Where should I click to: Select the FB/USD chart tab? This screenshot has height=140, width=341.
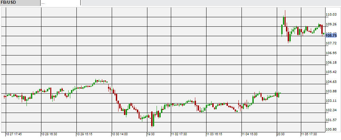[x=20, y=3]
